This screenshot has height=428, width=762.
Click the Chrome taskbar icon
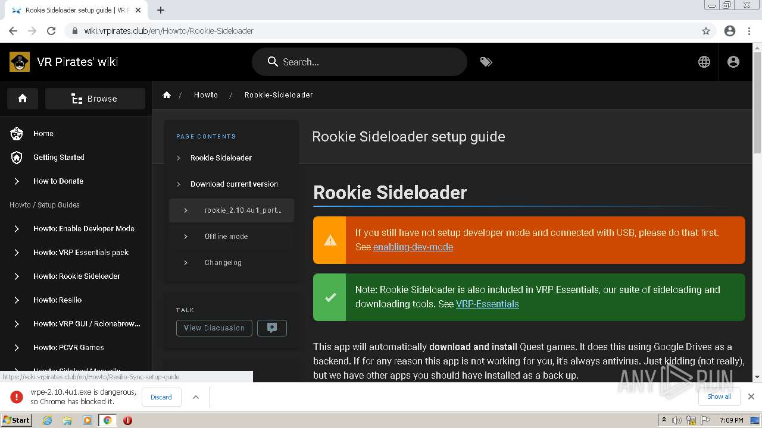[108, 420]
